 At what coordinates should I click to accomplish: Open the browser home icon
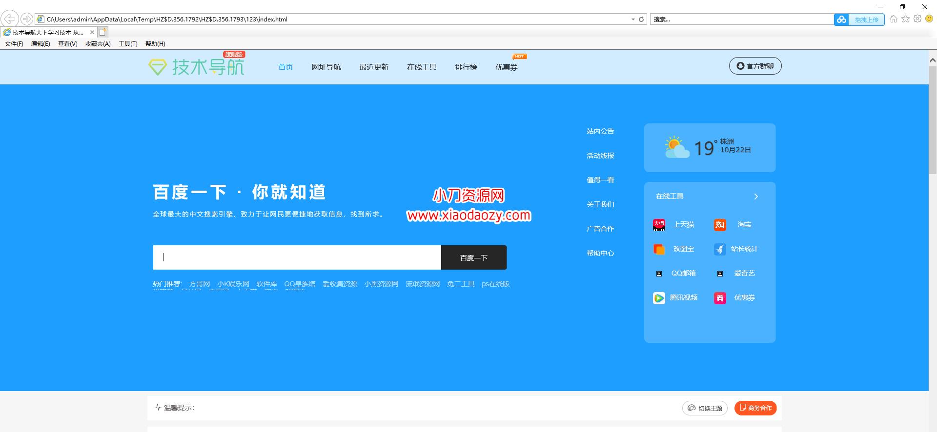894,19
